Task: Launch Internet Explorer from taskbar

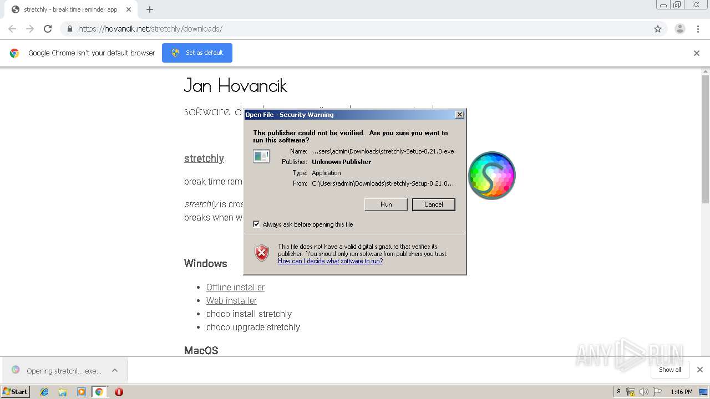Action: pyautogui.click(x=44, y=392)
